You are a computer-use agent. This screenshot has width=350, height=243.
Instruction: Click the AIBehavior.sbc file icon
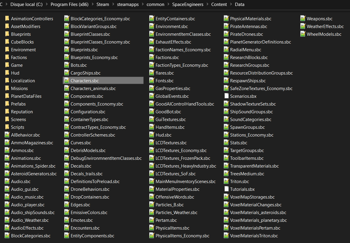(x=7, y=135)
